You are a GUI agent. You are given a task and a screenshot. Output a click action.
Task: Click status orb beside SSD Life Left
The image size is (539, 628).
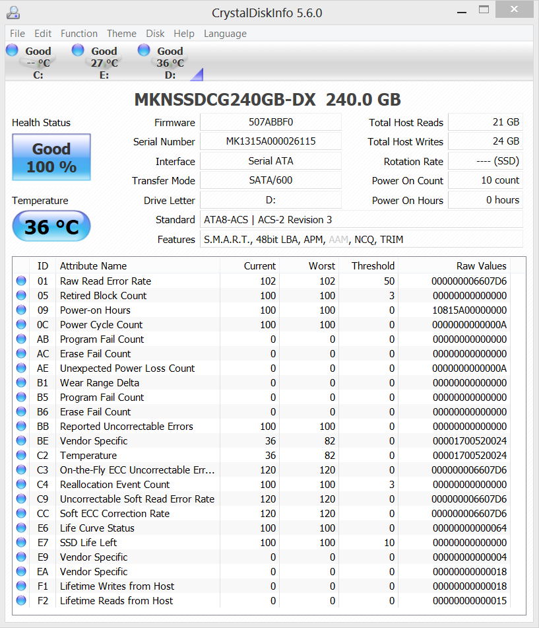coord(21,542)
